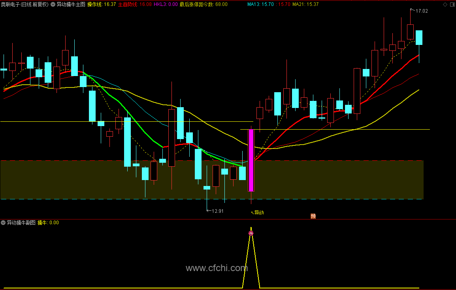
Task: Click the 擒牛: 0.00 value
Action: 48,223
